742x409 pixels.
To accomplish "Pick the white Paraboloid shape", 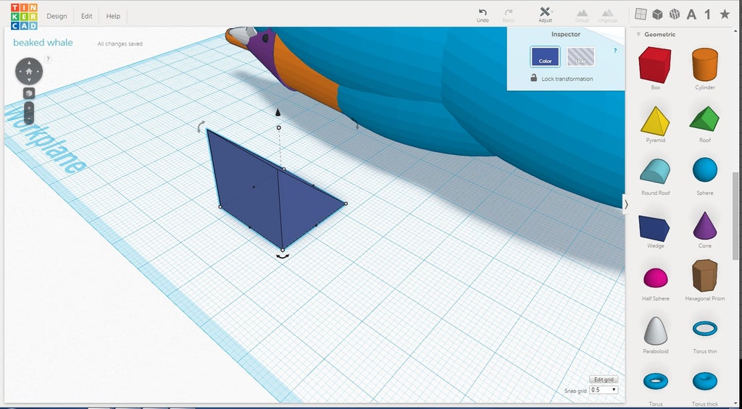I will (655, 330).
